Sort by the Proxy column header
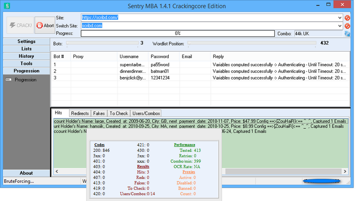356x201 pixels. tap(94, 57)
